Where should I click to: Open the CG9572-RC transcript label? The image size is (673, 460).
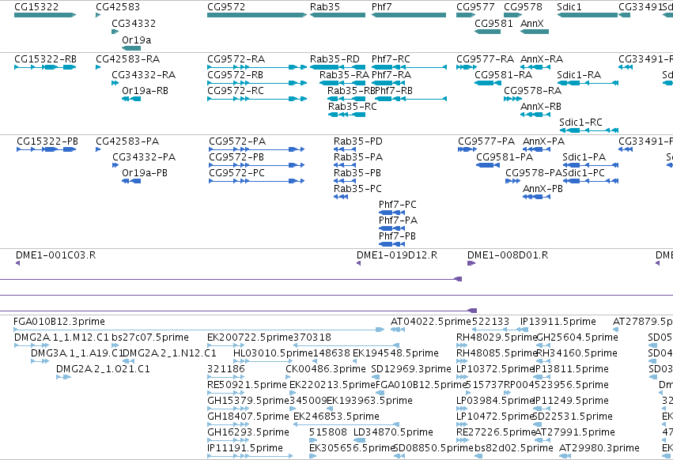pos(236,91)
